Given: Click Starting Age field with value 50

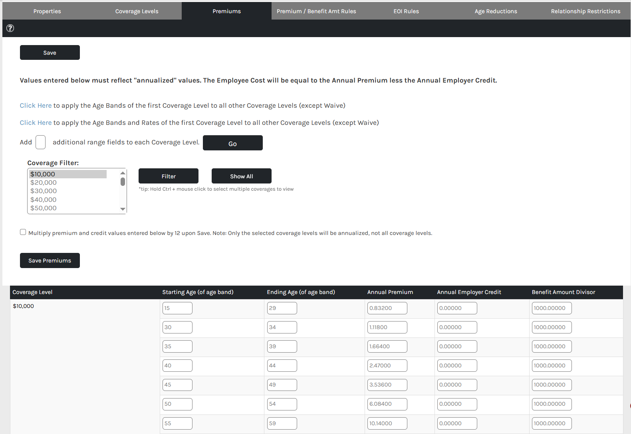Looking at the screenshot, I should pos(177,404).
